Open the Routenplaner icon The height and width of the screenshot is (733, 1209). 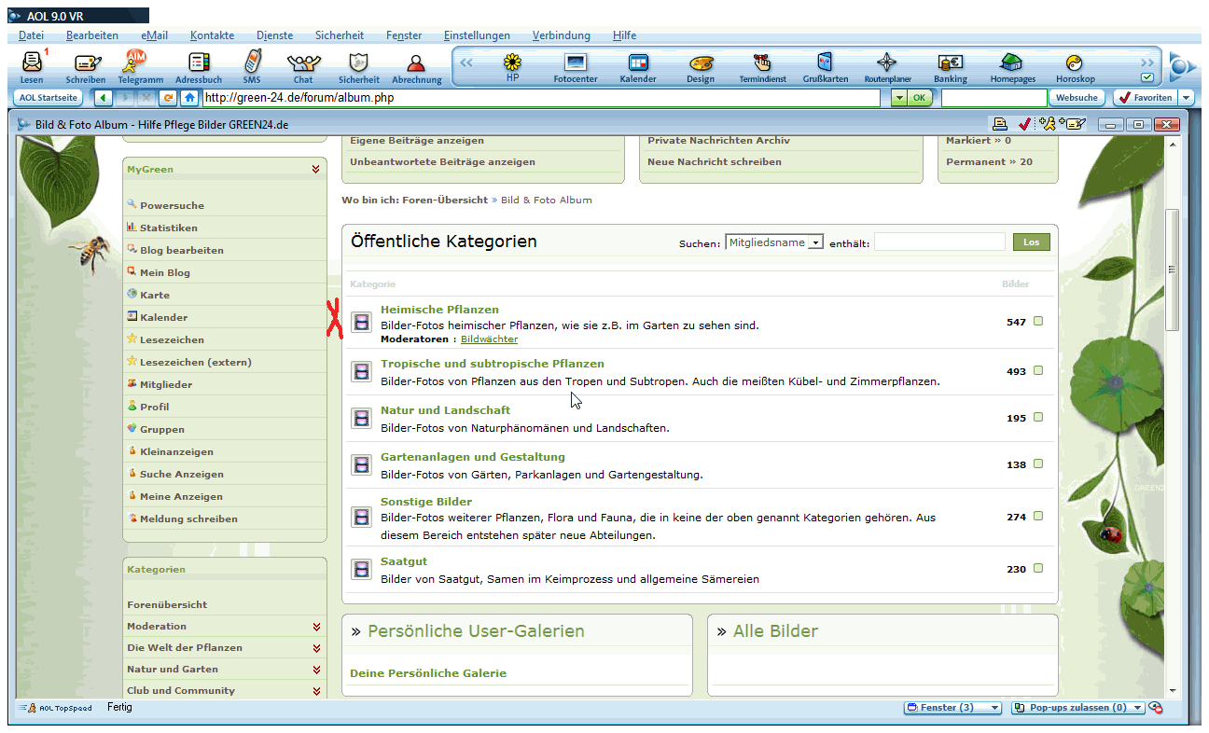[x=886, y=63]
